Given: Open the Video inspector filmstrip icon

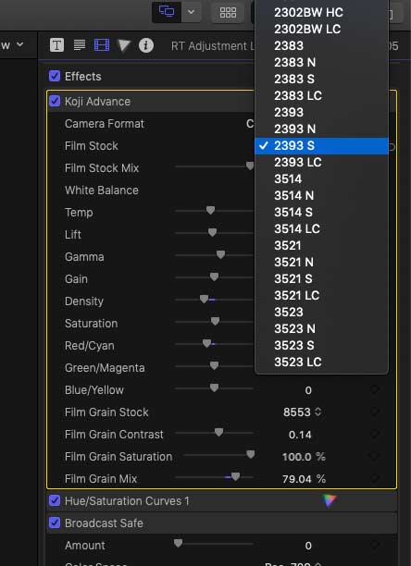Looking at the screenshot, I should click(x=102, y=45).
